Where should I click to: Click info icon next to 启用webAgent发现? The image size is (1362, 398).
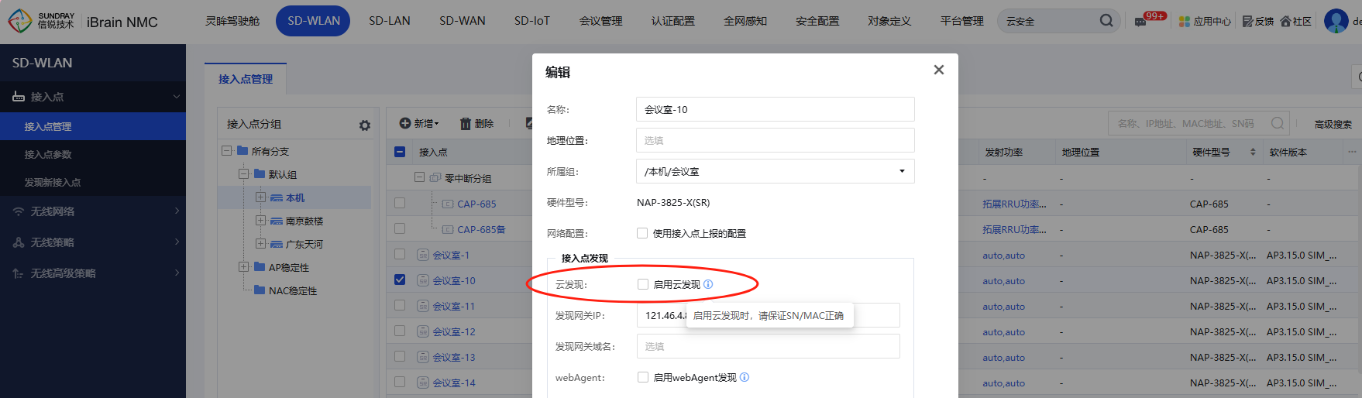(745, 377)
